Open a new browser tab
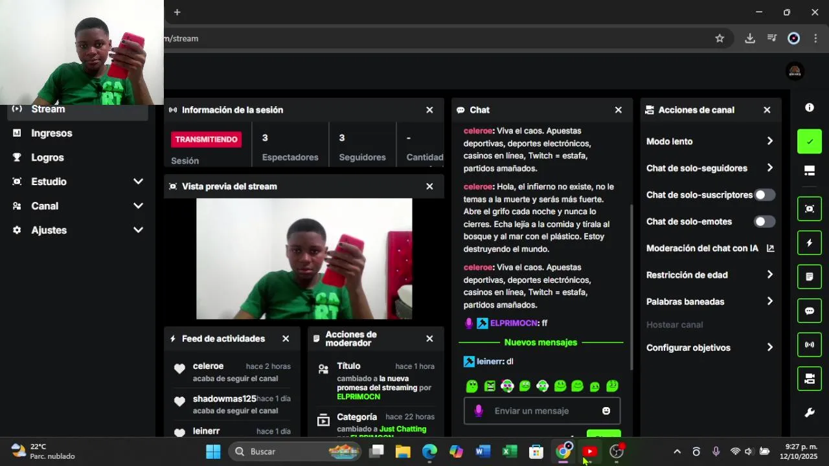This screenshot has width=829, height=466. click(x=177, y=12)
